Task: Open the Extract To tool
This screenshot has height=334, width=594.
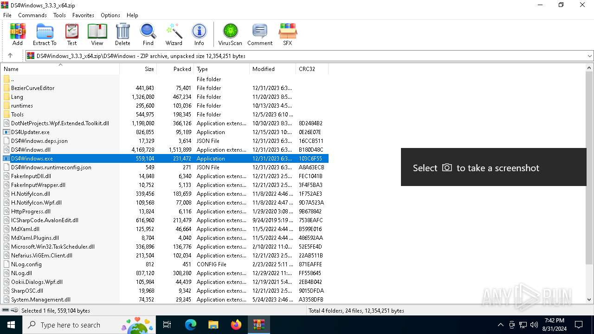Action: [45, 35]
